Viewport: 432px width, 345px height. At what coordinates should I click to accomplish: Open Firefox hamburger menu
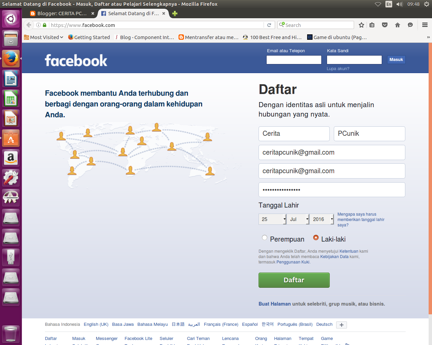(425, 25)
